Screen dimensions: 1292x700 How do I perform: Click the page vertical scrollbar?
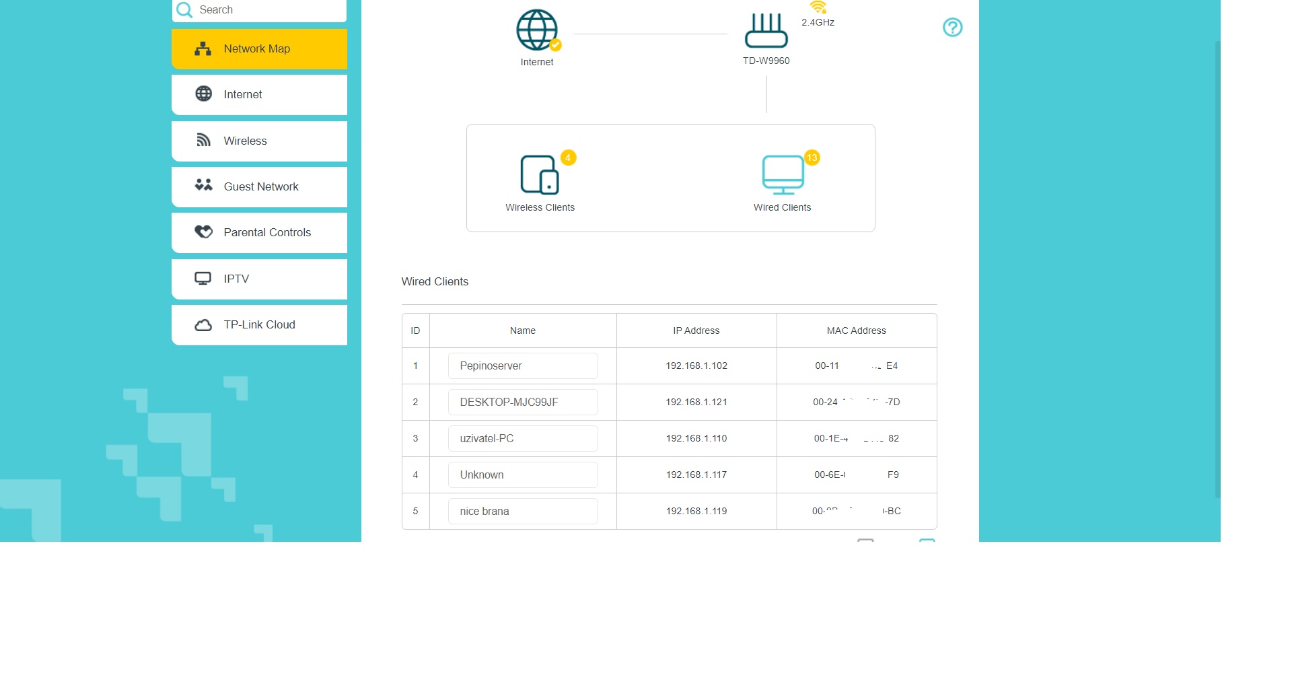(x=1217, y=269)
